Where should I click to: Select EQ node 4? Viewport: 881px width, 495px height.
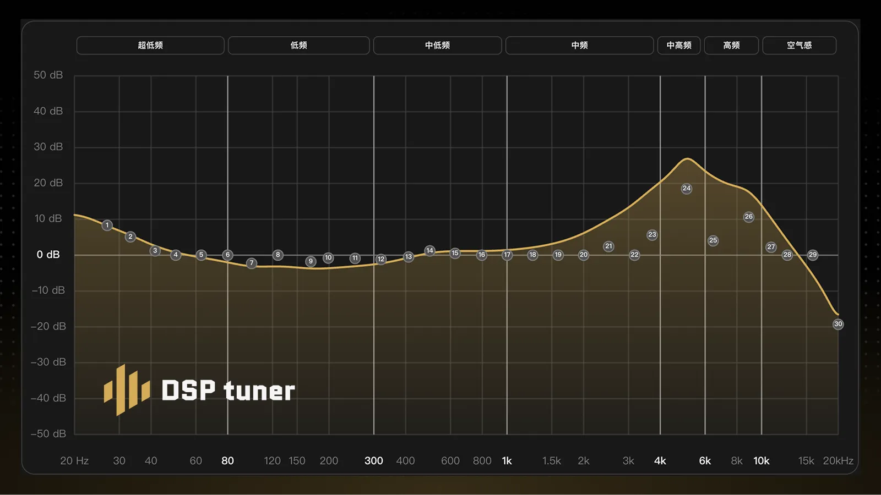176,255
